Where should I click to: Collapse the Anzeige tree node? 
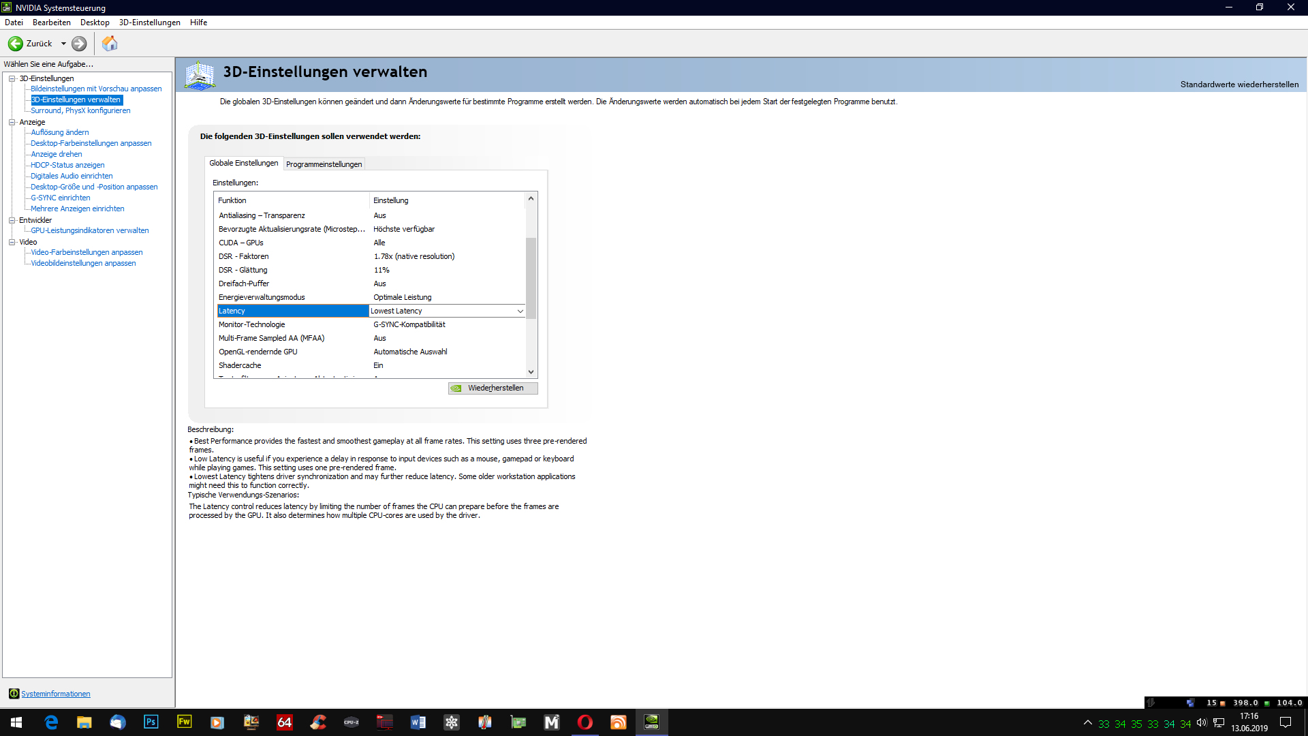[x=12, y=122]
